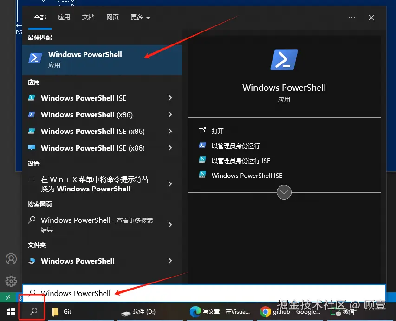Open the Windows PowerShell web search result

coord(97,225)
